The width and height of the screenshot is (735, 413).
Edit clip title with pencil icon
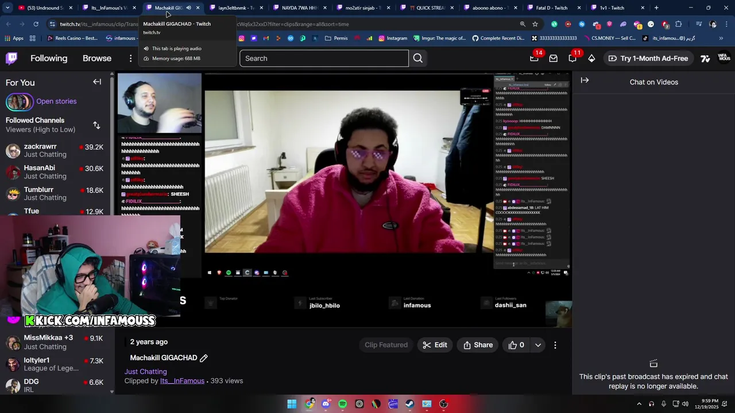(203, 358)
